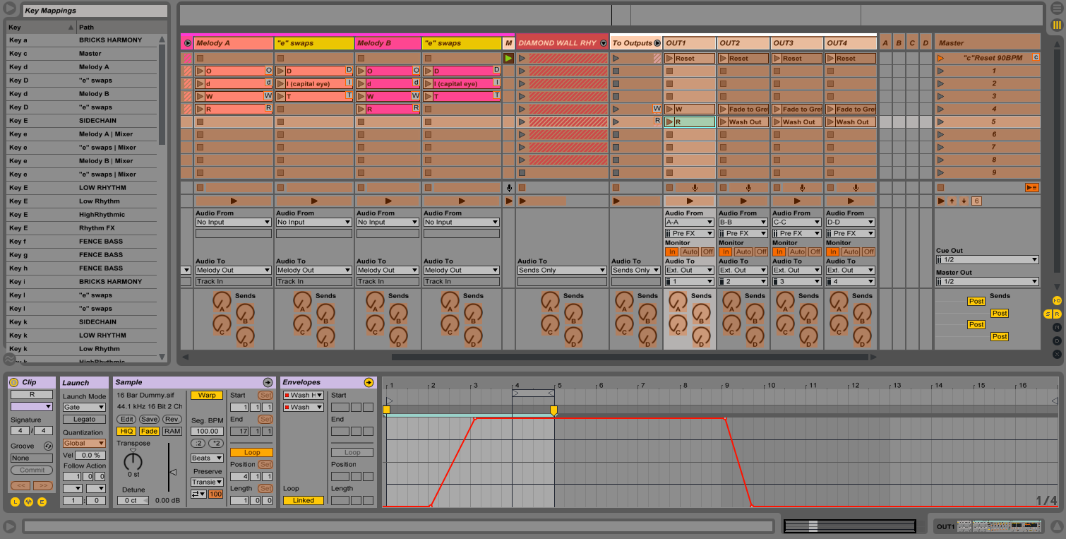Viewport: 1066px width, 539px height.
Task: Disable the sample Loop switch
Action: pyautogui.click(x=251, y=452)
